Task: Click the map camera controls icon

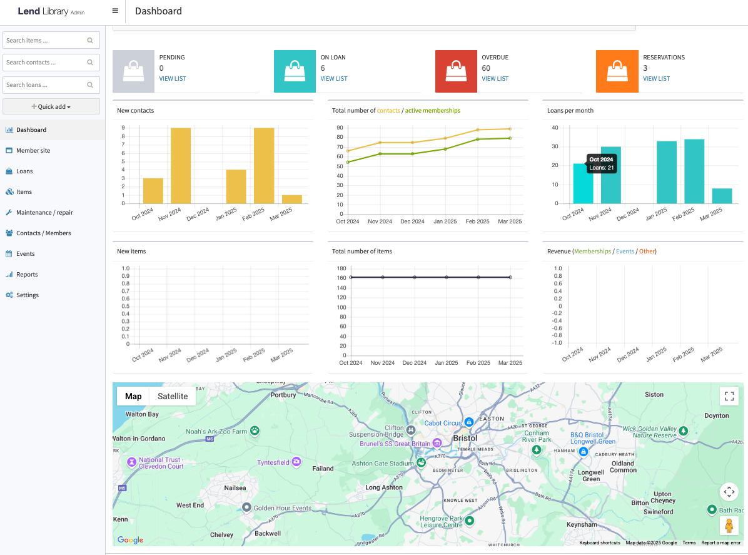Action: pyautogui.click(x=729, y=492)
